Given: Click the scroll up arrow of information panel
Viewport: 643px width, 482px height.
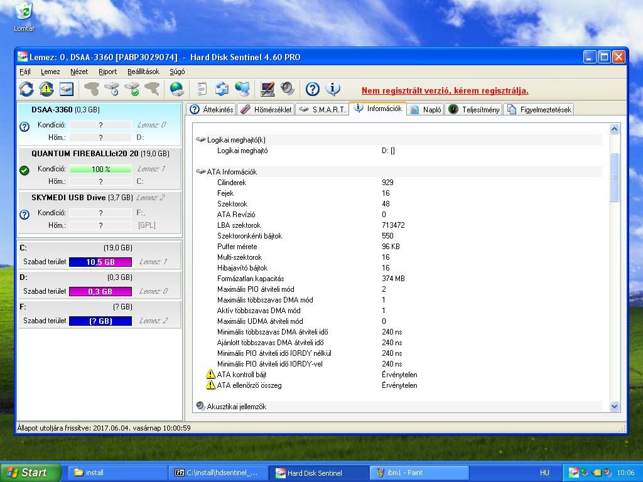Looking at the screenshot, I should [614, 129].
